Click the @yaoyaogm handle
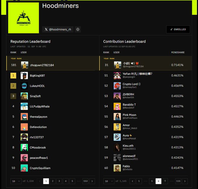Viewport: 198px width, 189px height. [129, 77]
